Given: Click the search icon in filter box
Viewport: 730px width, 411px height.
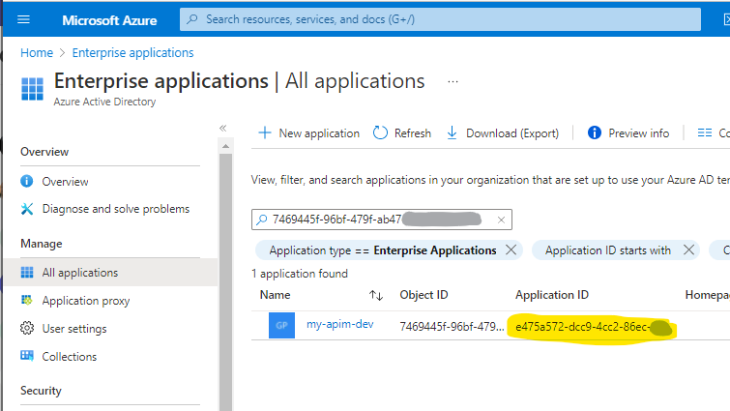Looking at the screenshot, I should tap(262, 220).
